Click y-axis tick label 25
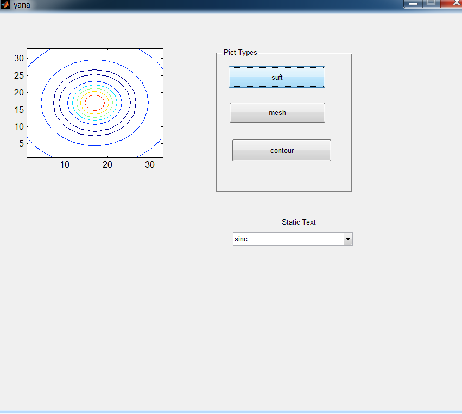The width and height of the screenshot is (462, 414). (x=19, y=75)
